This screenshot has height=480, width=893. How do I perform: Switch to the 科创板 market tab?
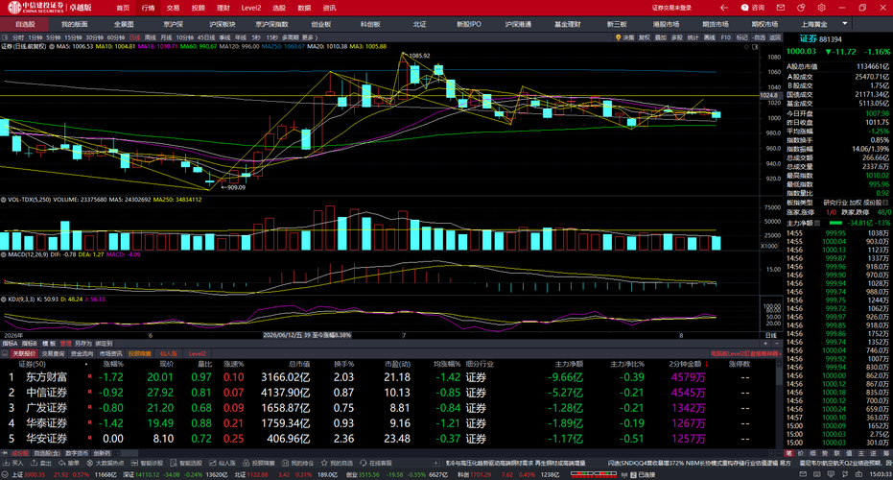(370, 24)
